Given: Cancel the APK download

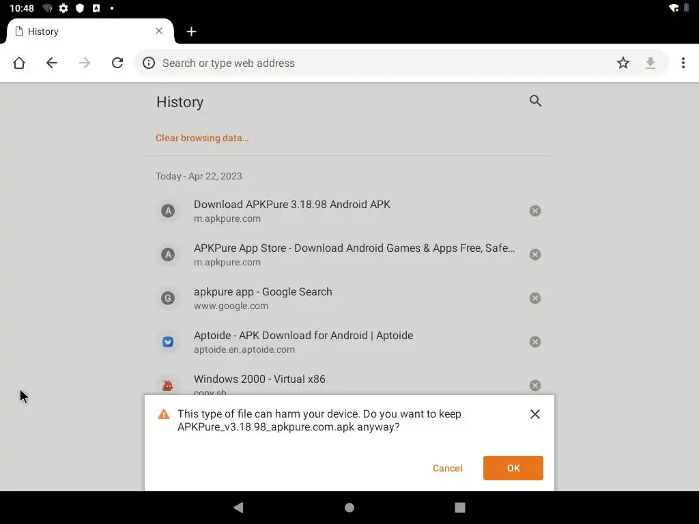Looking at the screenshot, I should [x=447, y=468].
